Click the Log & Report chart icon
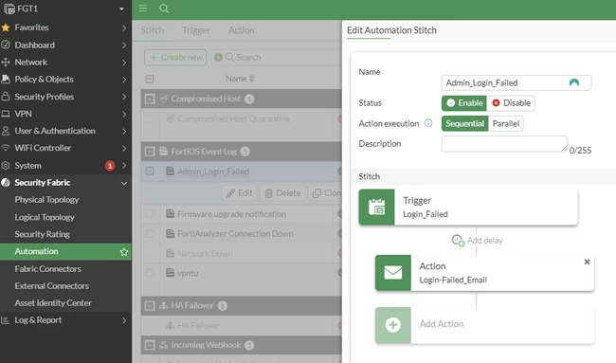616x363 pixels. (x=6, y=320)
